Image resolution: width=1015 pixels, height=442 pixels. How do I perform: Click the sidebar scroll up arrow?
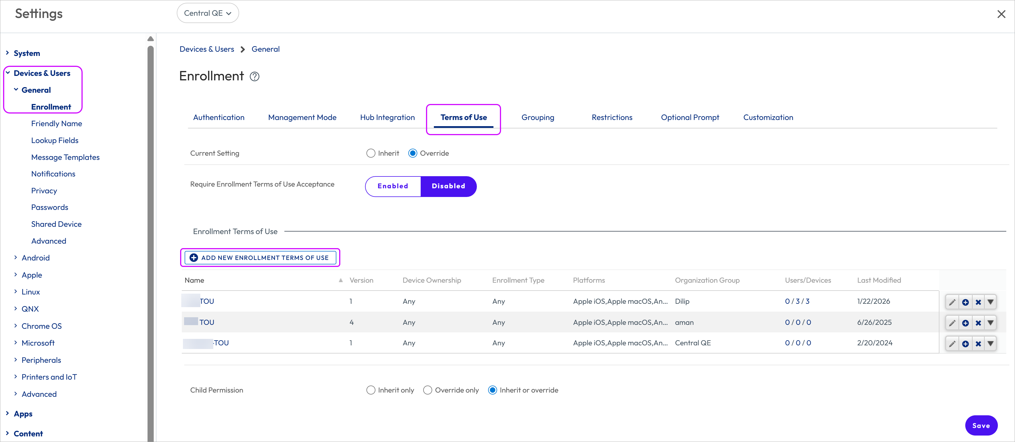point(151,38)
